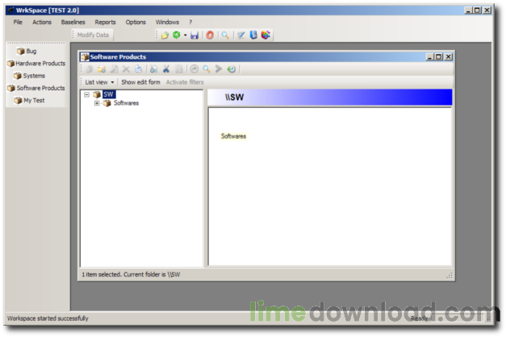Click the greyed paste icon
Screen dimensions: 506x337
(178, 69)
